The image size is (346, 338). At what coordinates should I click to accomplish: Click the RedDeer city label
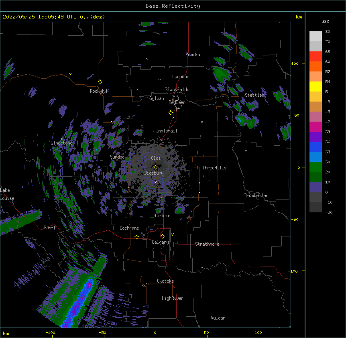(177, 102)
